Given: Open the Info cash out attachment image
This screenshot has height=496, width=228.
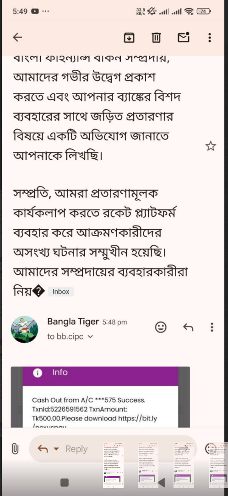Looking at the screenshot, I should (x=100, y=397).
